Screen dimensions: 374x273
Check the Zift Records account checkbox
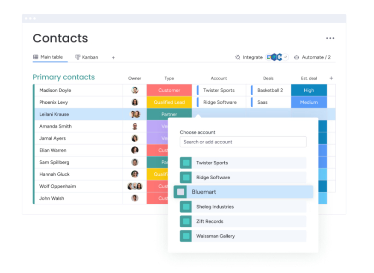pos(186,221)
